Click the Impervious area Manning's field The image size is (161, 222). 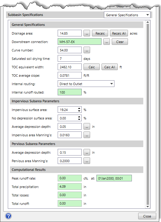(70, 135)
